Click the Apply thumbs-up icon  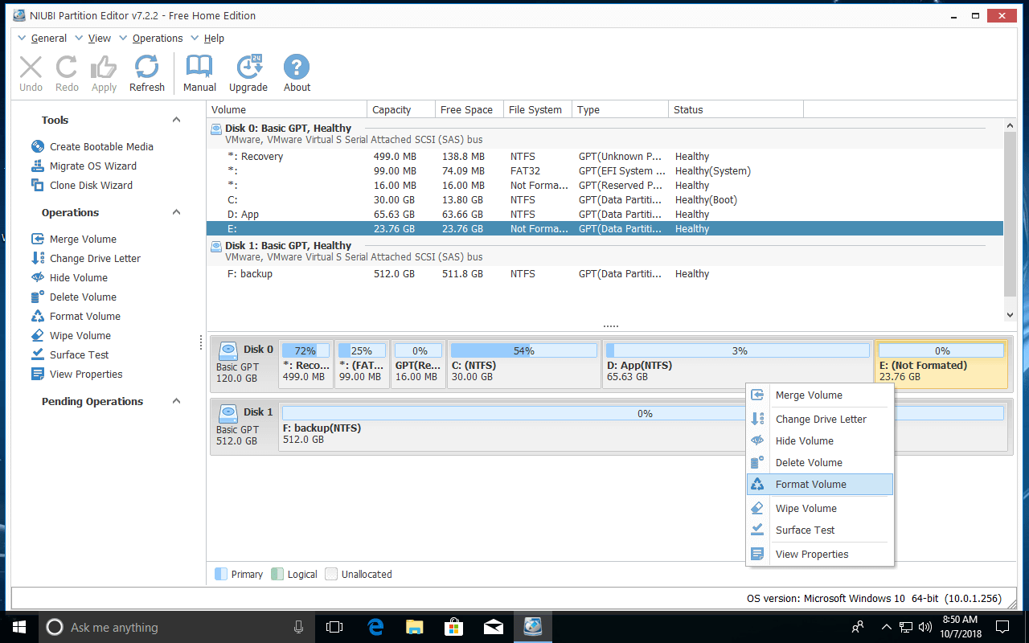tap(104, 68)
